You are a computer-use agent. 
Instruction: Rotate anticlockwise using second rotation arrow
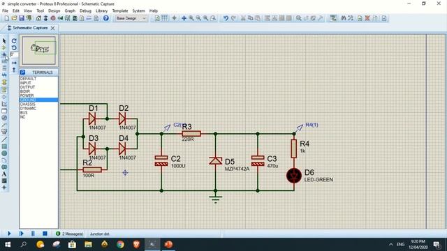14,48
